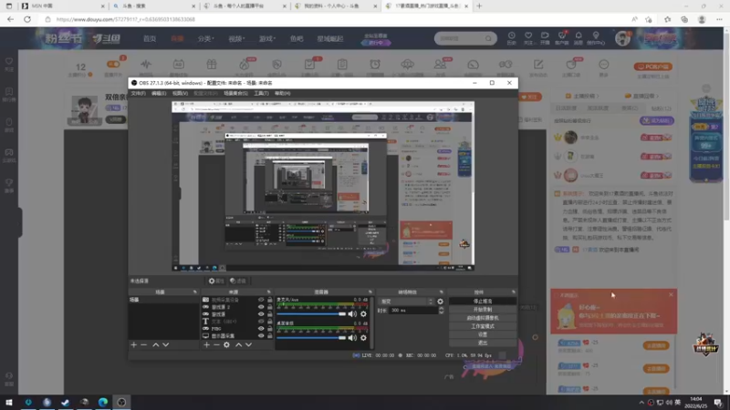Add a new source with the plus icon
Viewport: 730px width, 410px height.
click(207, 345)
